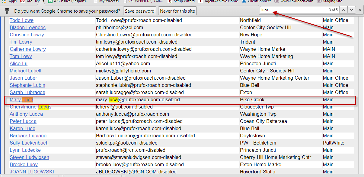Open Michael Lubell link

[25, 71]
